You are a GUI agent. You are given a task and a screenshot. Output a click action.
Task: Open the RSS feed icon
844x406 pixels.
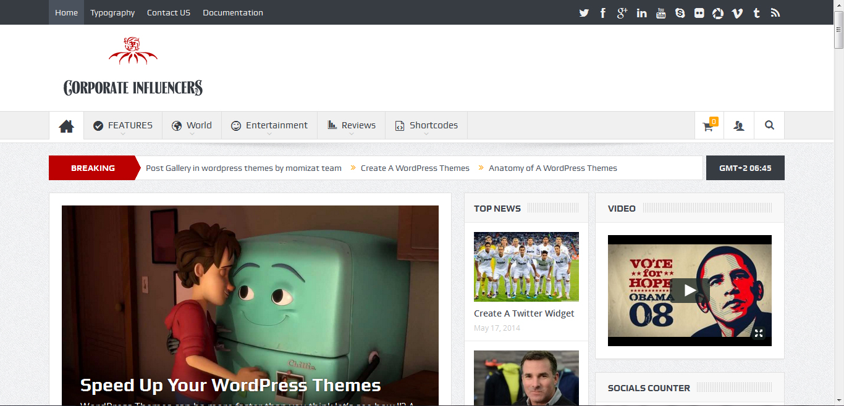click(x=775, y=13)
